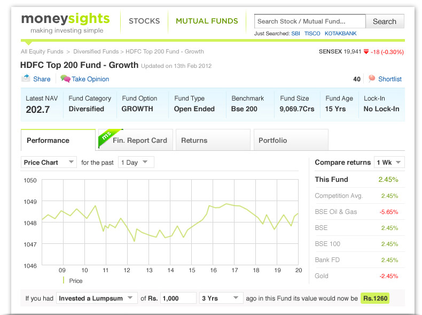Click the red Shortlist pin icon
The width and height of the screenshot is (422, 315).
(x=372, y=79)
